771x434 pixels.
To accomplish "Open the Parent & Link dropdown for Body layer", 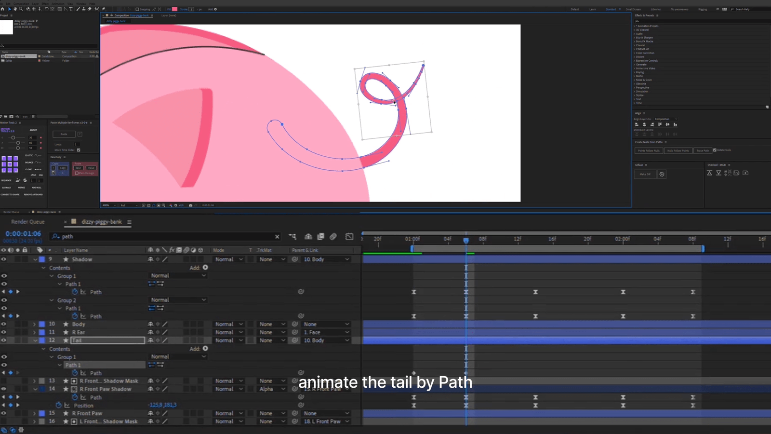I will click(x=326, y=324).
